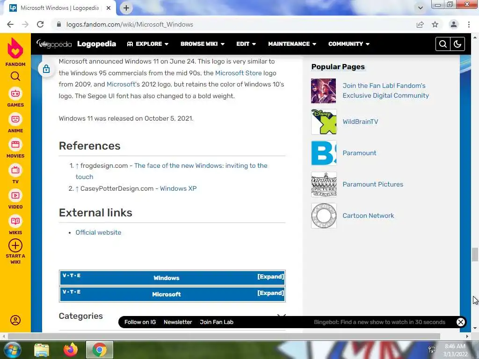Open the TV section icon
The image size is (479, 359).
(15, 170)
